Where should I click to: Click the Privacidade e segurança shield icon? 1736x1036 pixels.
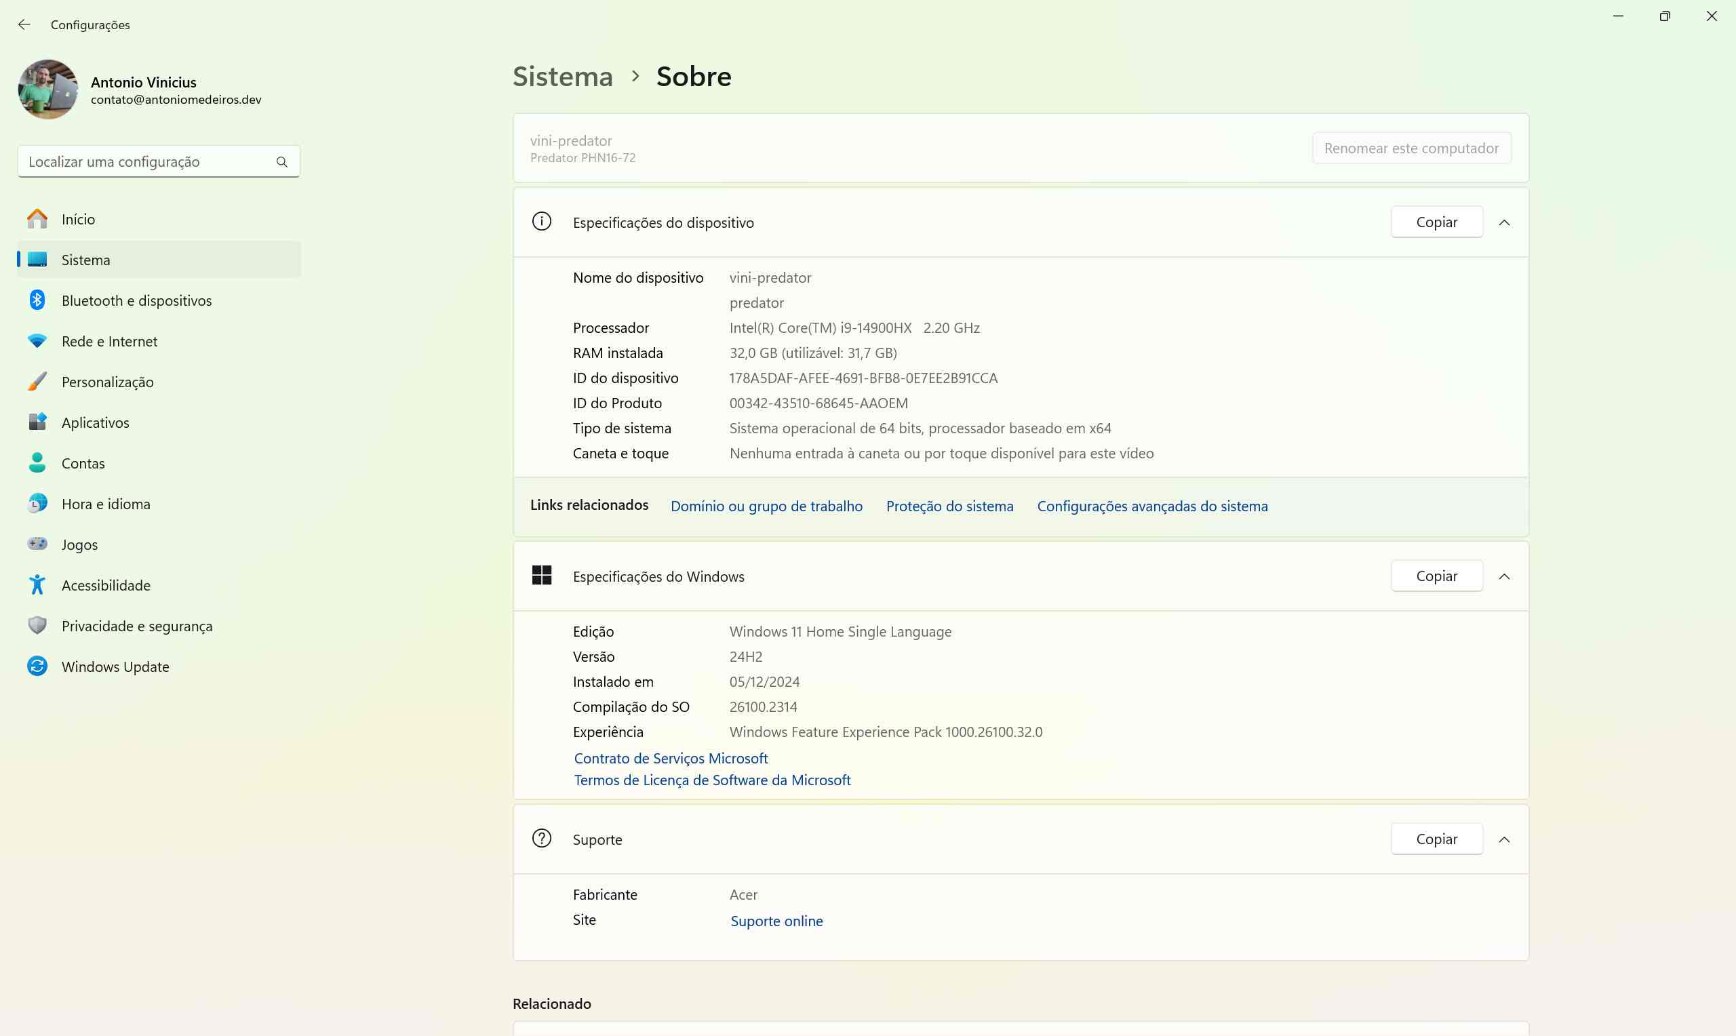[x=38, y=626]
